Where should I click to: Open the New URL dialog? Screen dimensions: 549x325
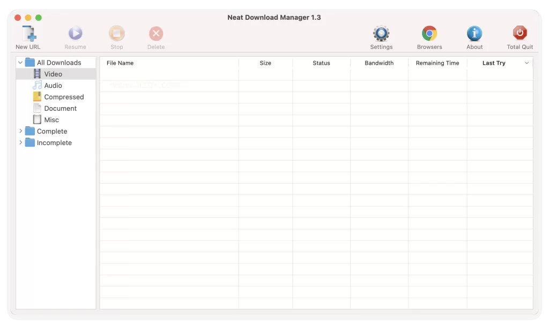(27, 35)
